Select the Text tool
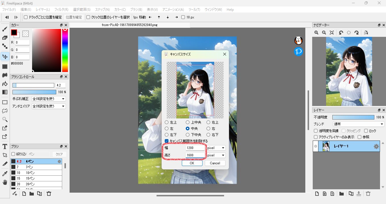The height and width of the screenshot is (204, 386). [x=5, y=146]
